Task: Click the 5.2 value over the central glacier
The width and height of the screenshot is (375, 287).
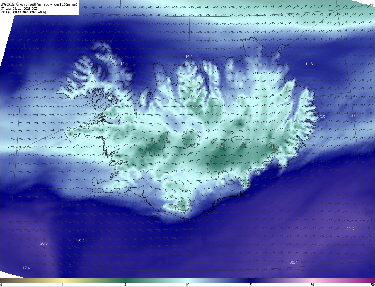Action: [224, 147]
